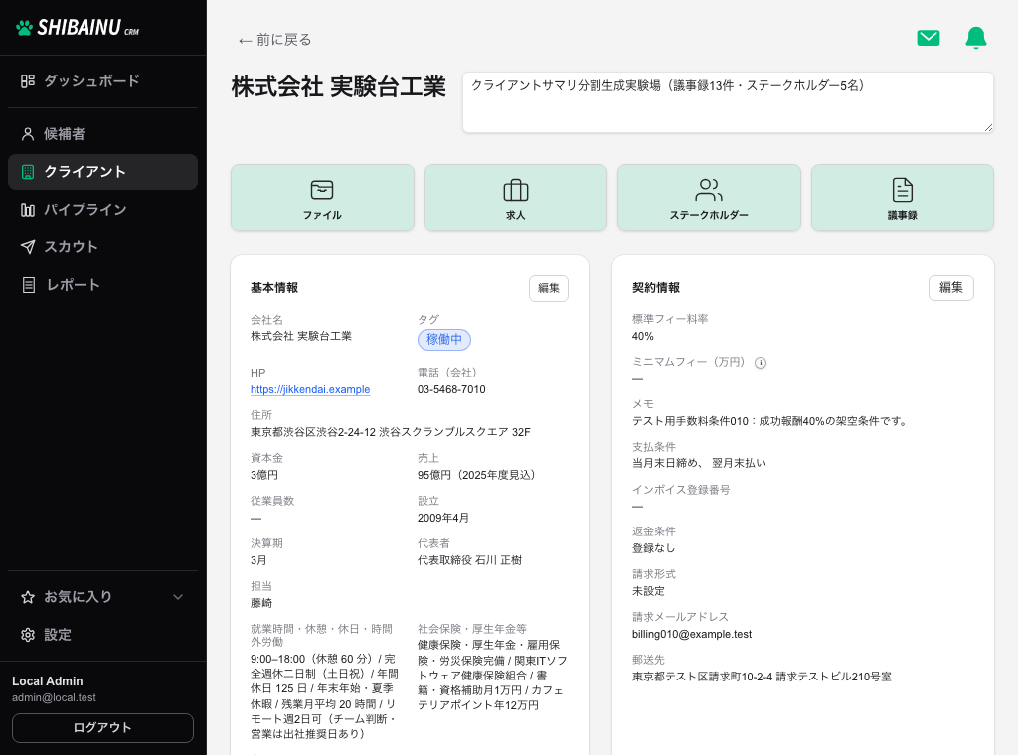Go to レポート menu item
This screenshot has height=755, width=1018.
[102, 285]
